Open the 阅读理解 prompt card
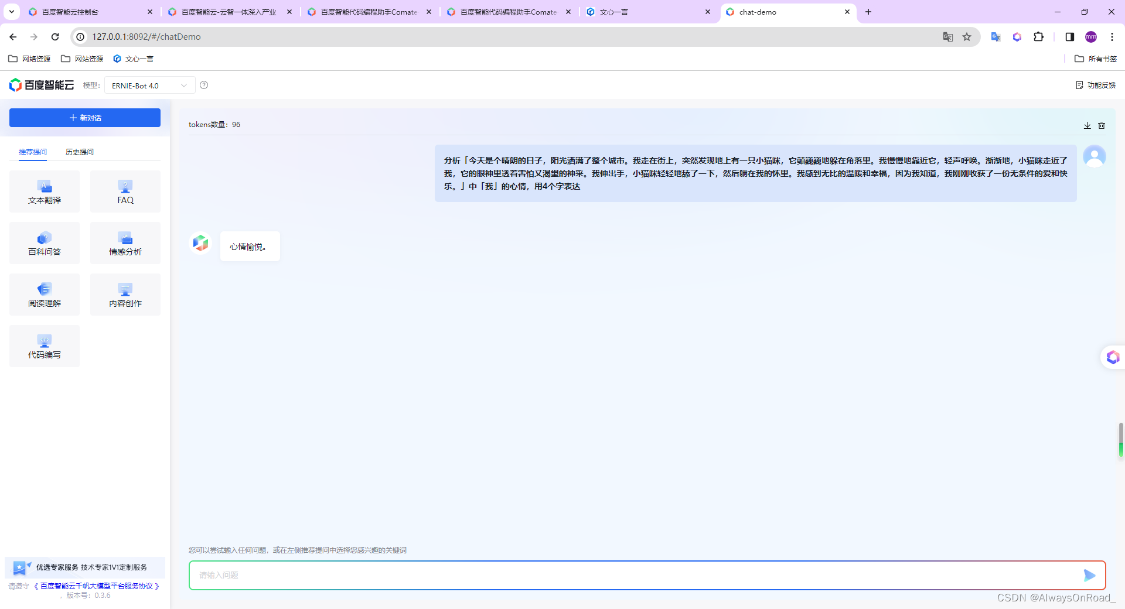1125x609 pixels. pos(45,295)
